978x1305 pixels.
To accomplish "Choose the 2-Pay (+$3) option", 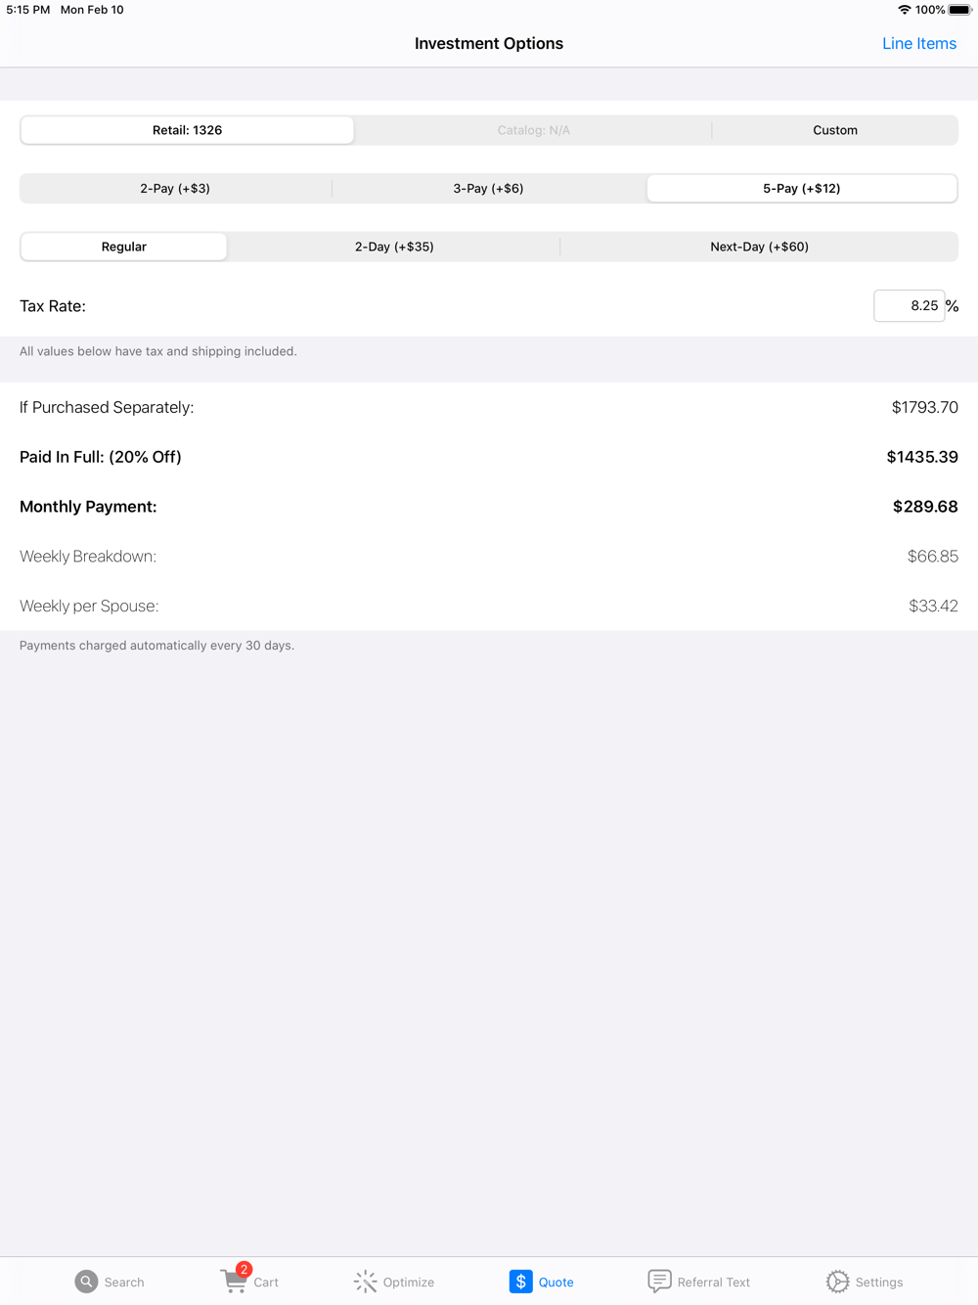I will 175,188.
